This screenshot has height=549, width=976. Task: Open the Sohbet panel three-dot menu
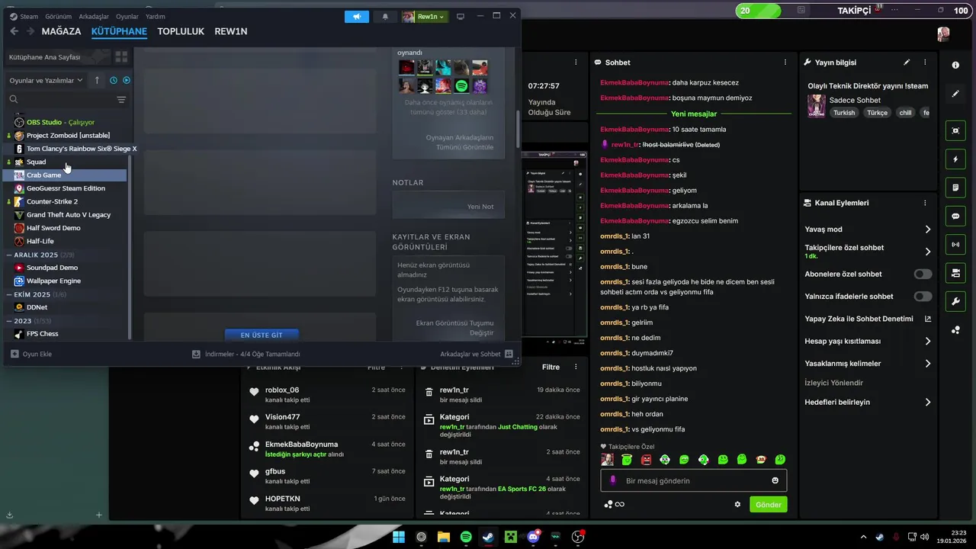coord(785,63)
